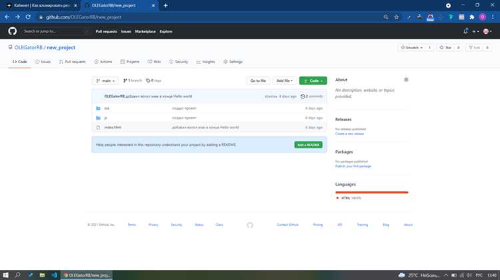Bookmark page with star icon in address bar
Screen dimensions: 500x280
pos(397,17)
